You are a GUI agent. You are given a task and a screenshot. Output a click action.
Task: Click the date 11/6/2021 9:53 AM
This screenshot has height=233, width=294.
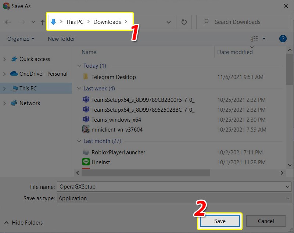(x=240, y=77)
